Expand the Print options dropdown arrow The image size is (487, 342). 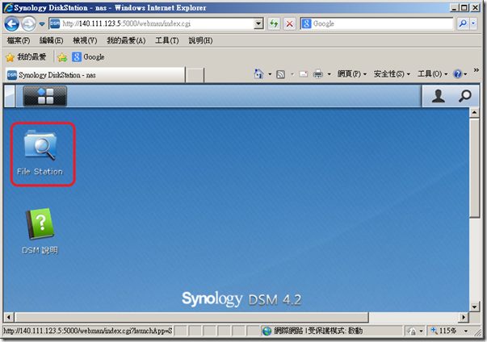tap(330, 74)
